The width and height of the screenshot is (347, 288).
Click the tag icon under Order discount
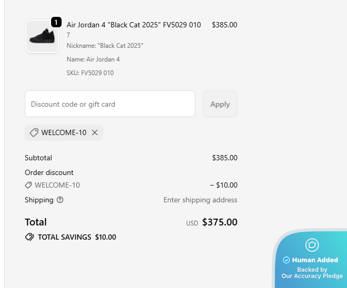28,185
